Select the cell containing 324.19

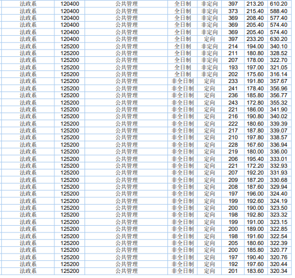279,201
